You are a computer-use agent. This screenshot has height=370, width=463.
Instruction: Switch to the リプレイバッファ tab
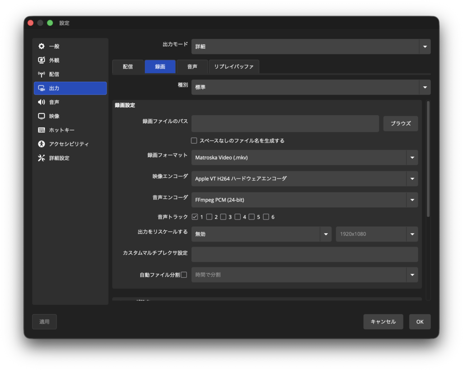234,66
